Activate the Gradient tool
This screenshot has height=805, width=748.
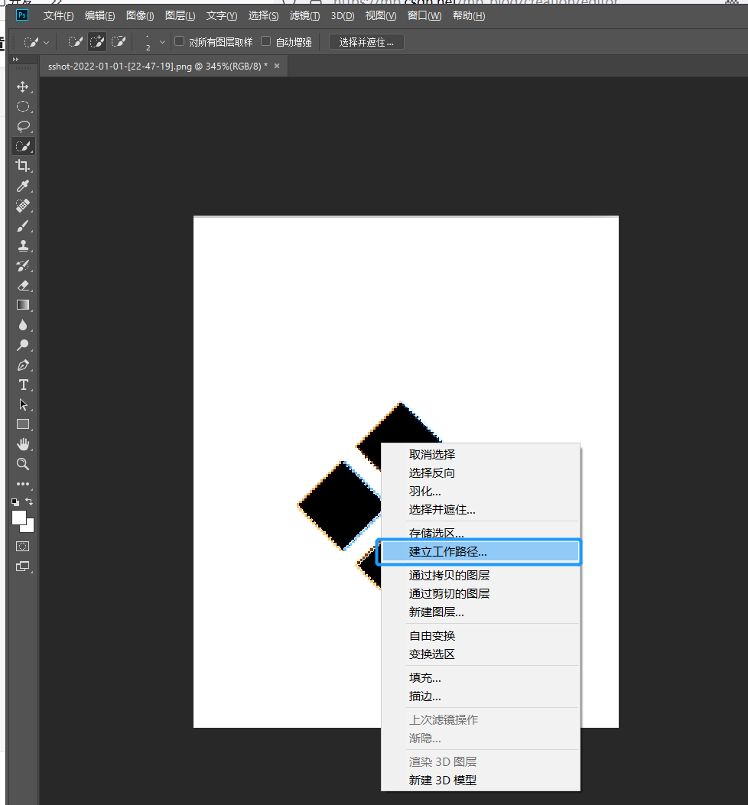pos(23,305)
